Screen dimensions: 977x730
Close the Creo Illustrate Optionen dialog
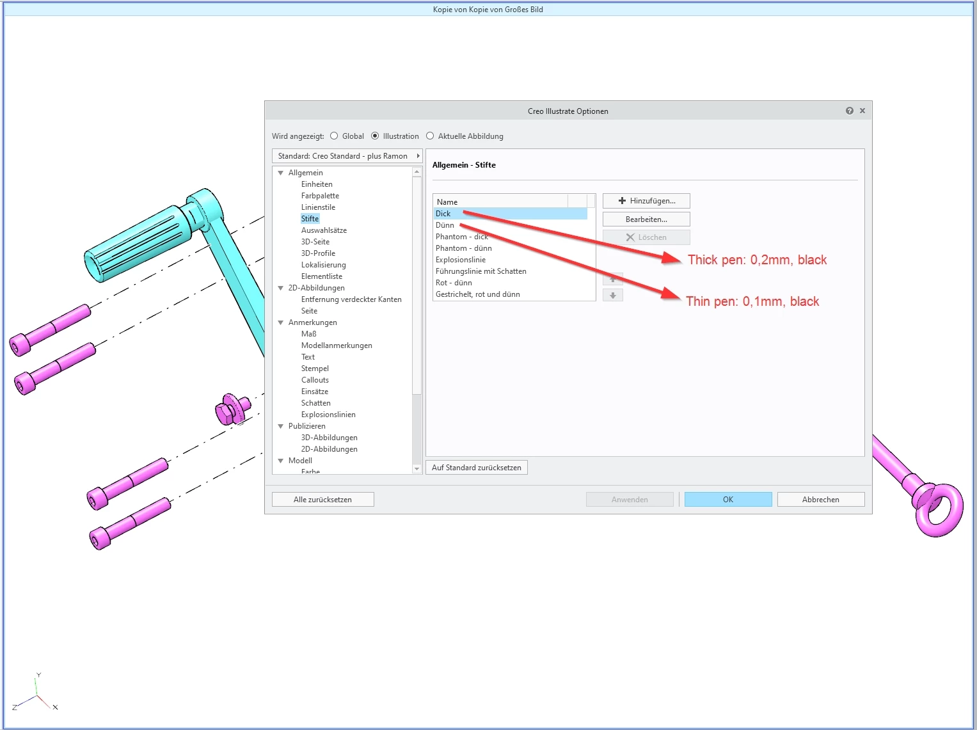click(862, 111)
